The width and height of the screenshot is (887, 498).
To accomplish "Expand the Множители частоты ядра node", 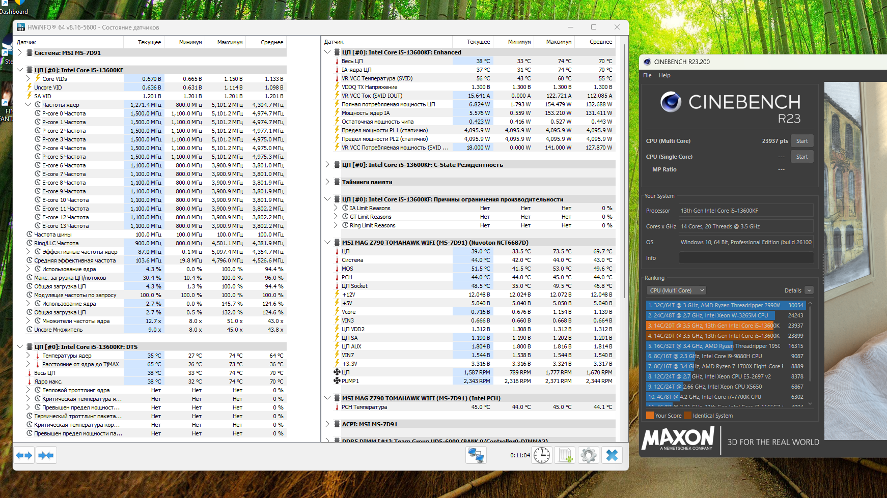I will pyautogui.click(x=28, y=321).
